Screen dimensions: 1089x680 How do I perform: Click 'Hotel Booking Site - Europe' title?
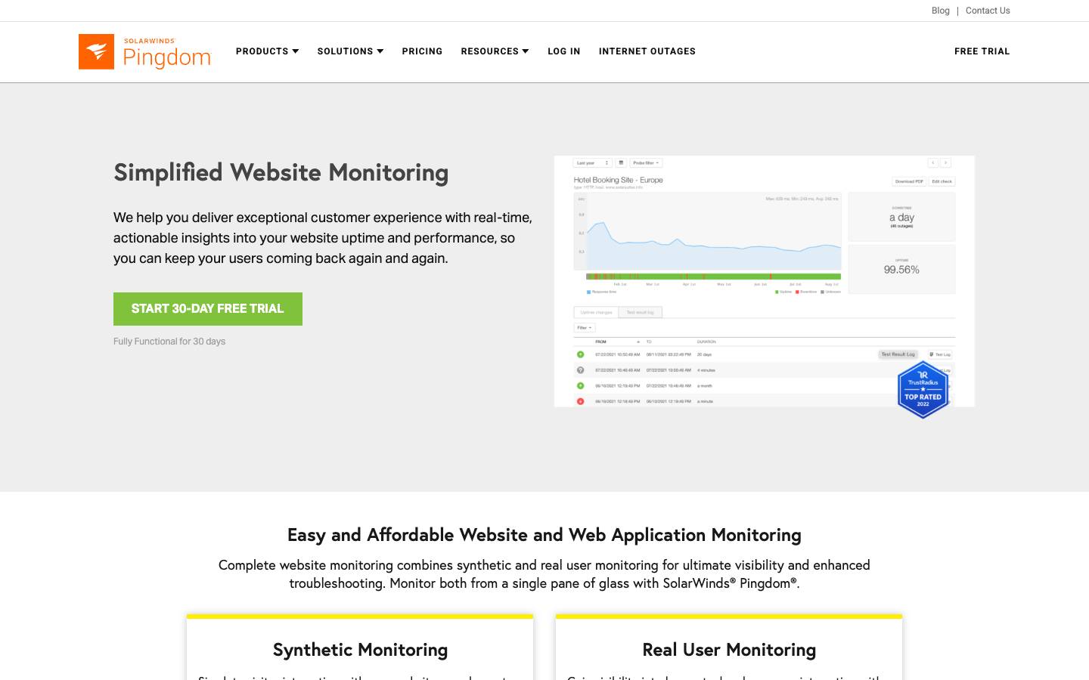pos(618,180)
